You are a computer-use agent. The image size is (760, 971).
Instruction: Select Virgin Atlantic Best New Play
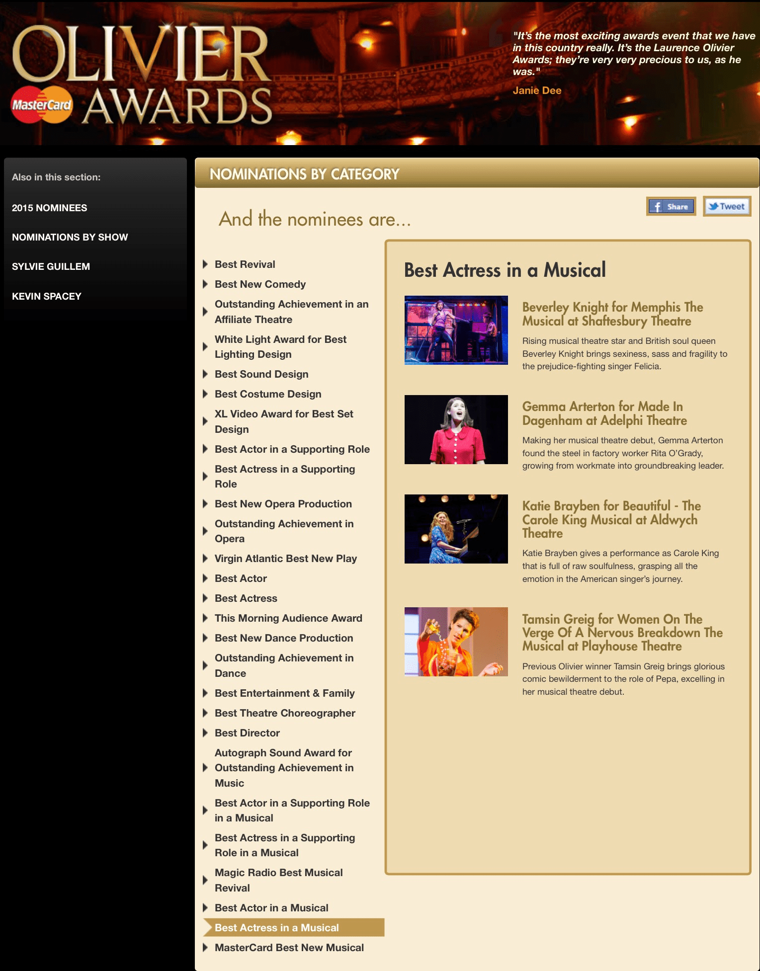[285, 559]
